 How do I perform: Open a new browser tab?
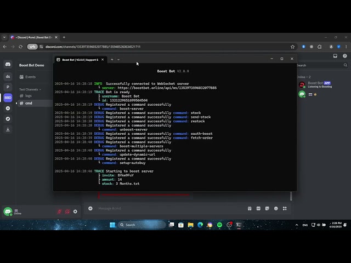(x=64, y=37)
